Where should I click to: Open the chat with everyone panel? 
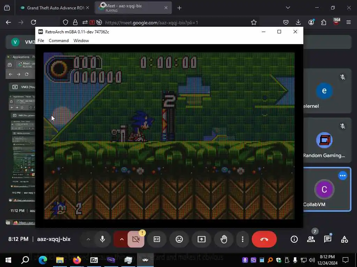point(328,239)
